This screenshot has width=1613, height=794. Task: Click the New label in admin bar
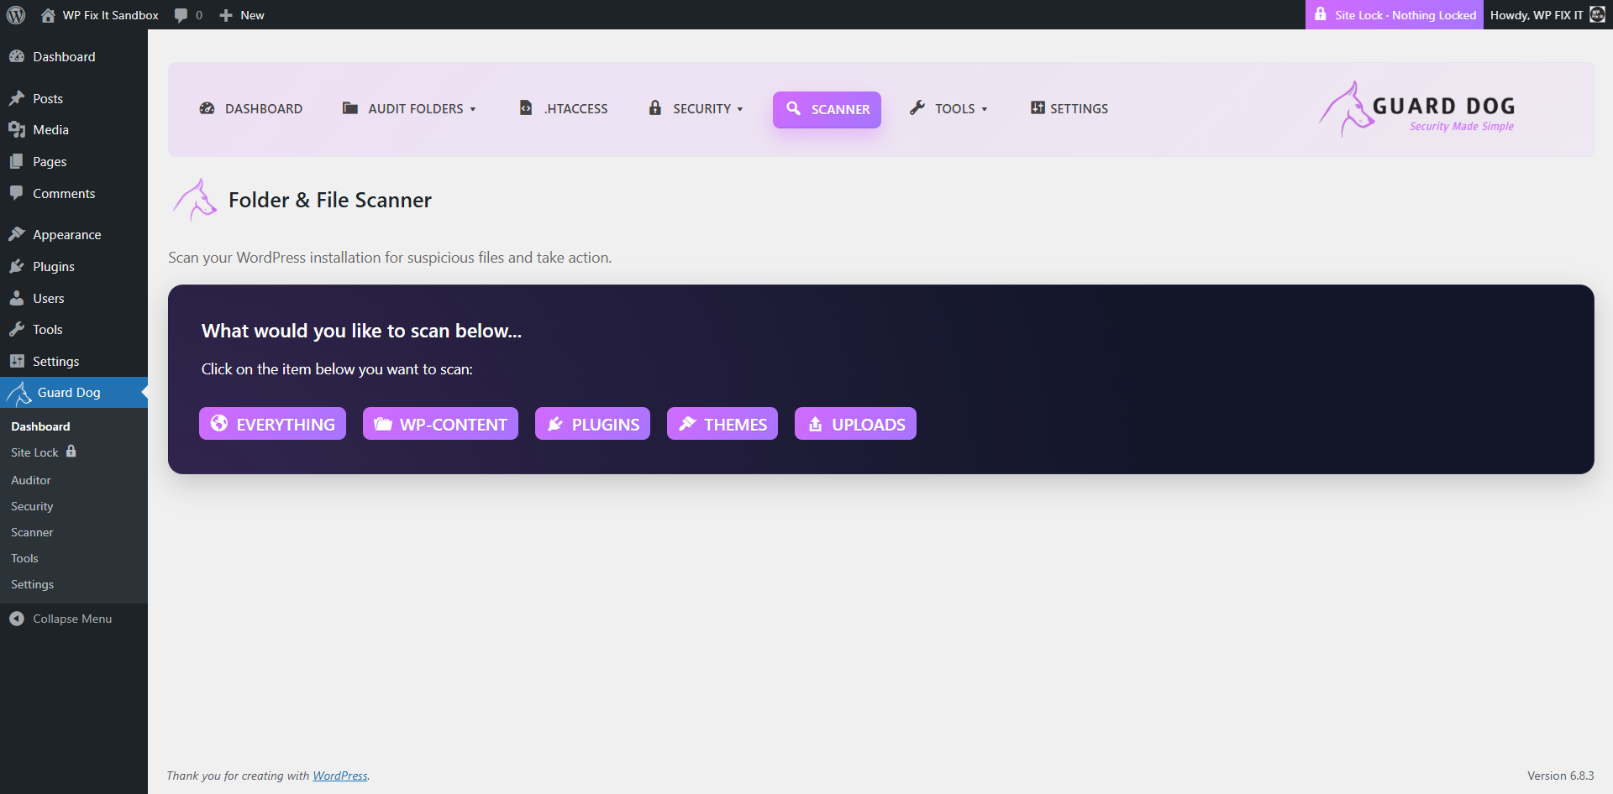[x=252, y=15]
